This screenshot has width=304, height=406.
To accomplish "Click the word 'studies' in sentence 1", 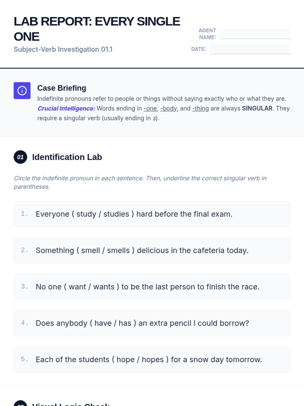I will coord(116,214).
